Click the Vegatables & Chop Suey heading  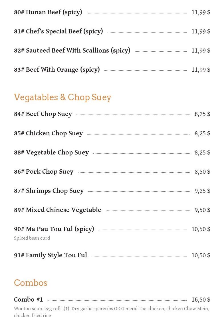tap(62, 97)
